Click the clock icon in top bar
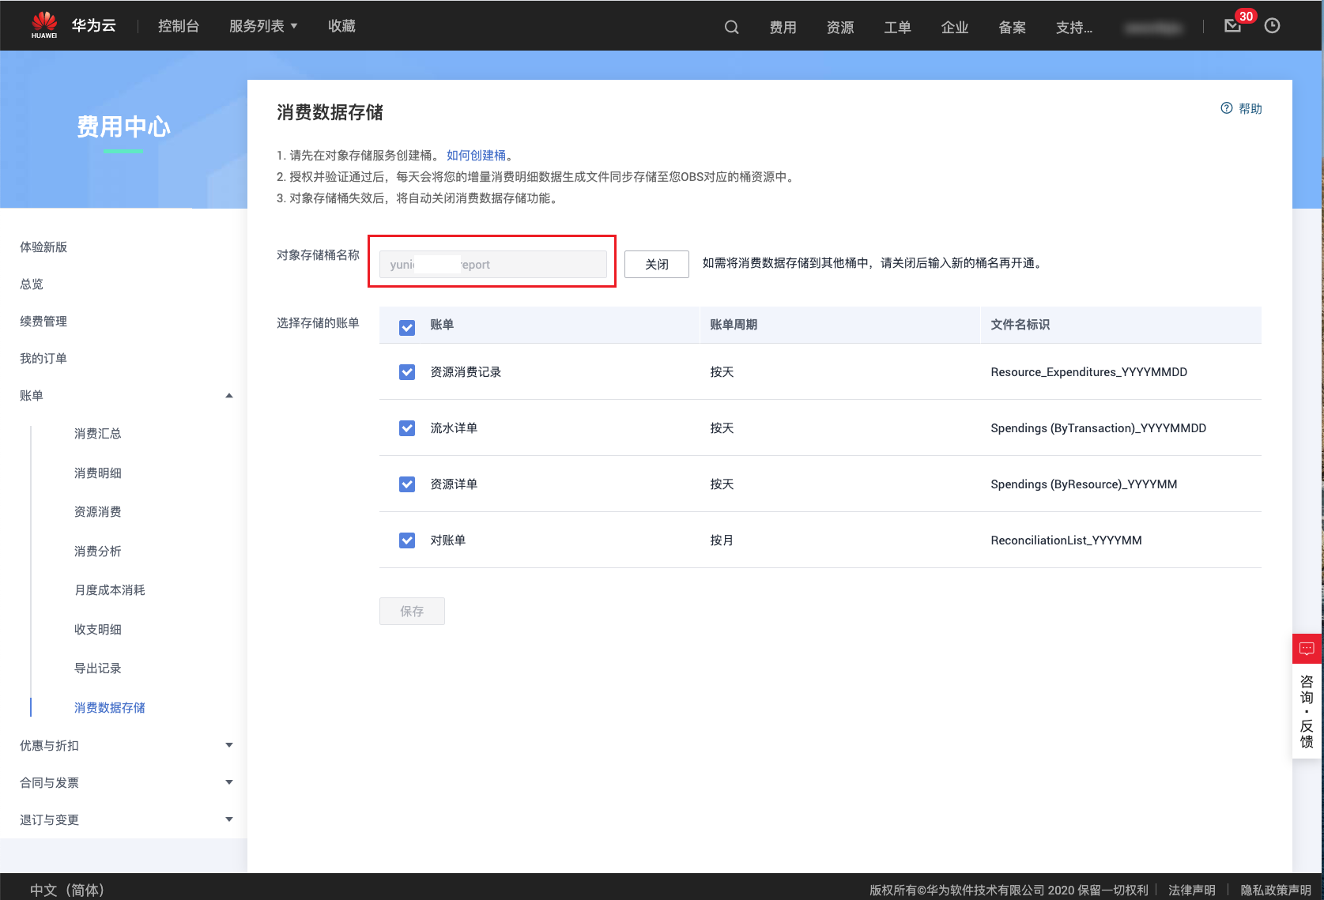The height and width of the screenshot is (900, 1324). tap(1272, 26)
